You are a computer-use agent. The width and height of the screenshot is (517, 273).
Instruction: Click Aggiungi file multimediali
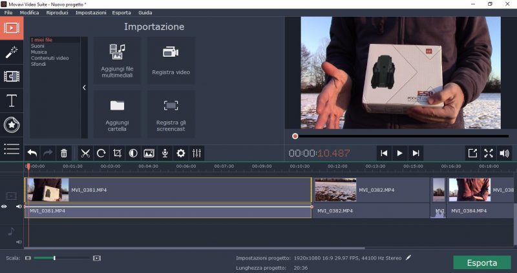[x=117, y=60]
